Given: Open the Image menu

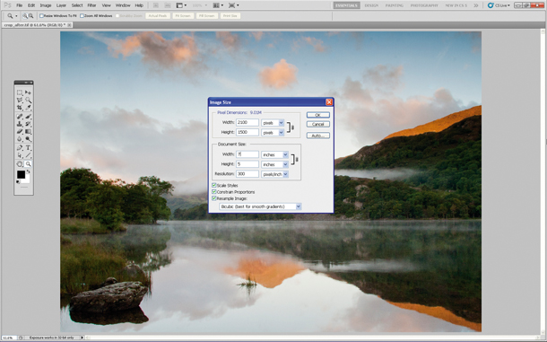Looking at the screenshot, I should (46, 5).
